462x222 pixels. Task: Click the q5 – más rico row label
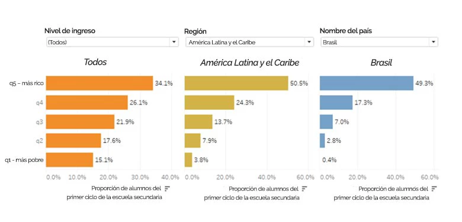coord(27,83)
